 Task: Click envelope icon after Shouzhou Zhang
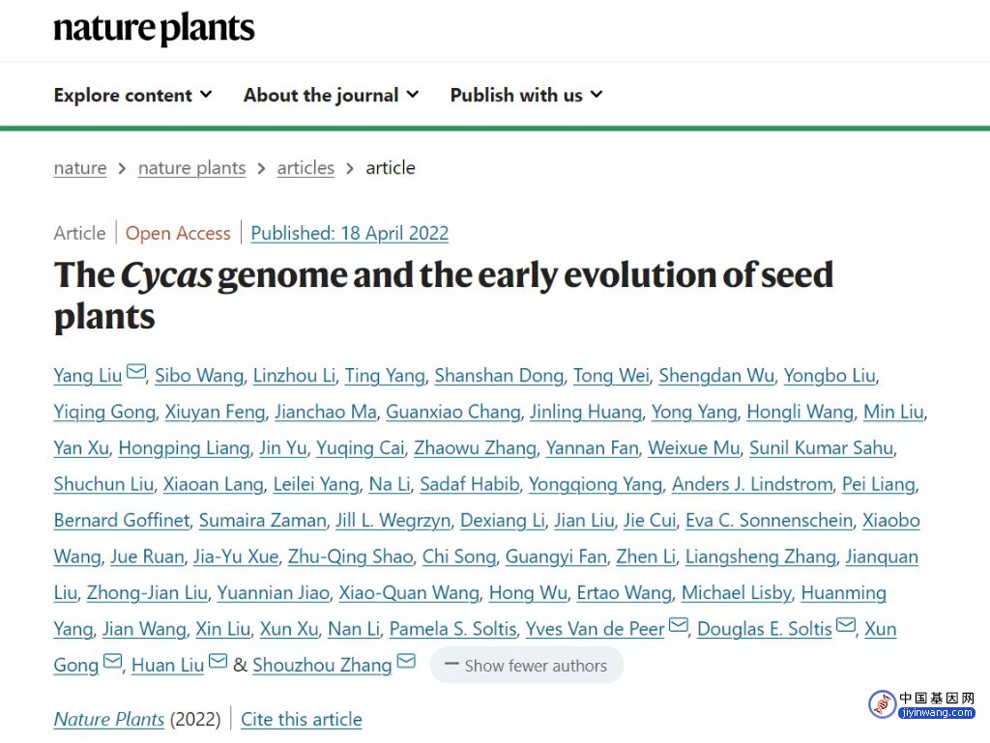(406, 661)
